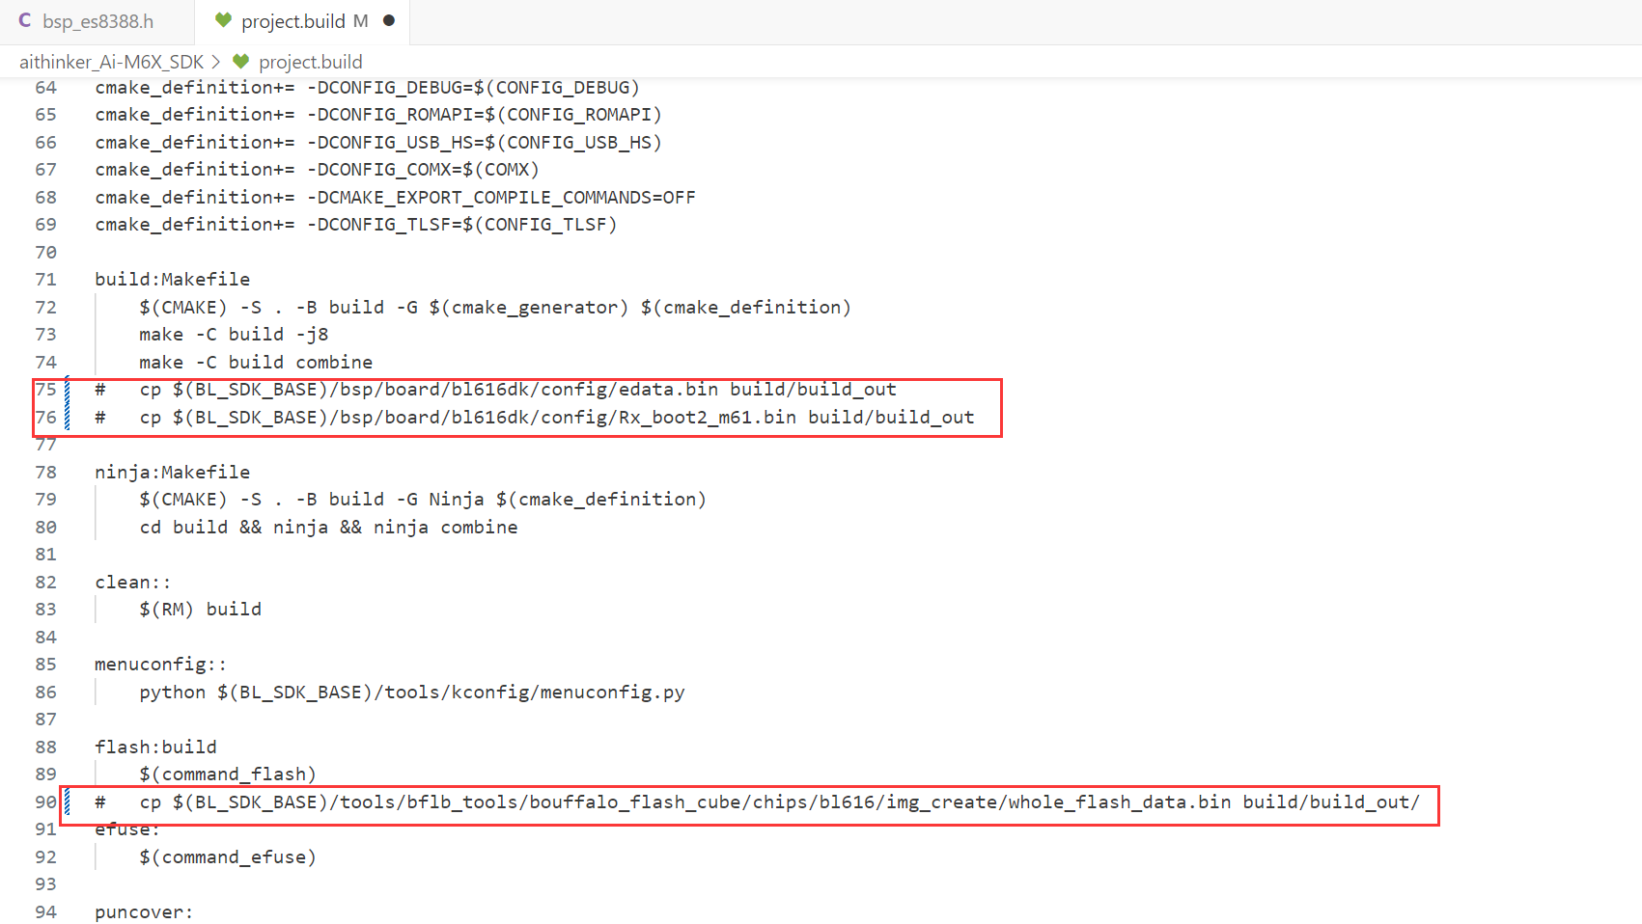Screen dimensions: 1642x924
Task: Click the $(command_efuse) line
Action: [228, 857]
